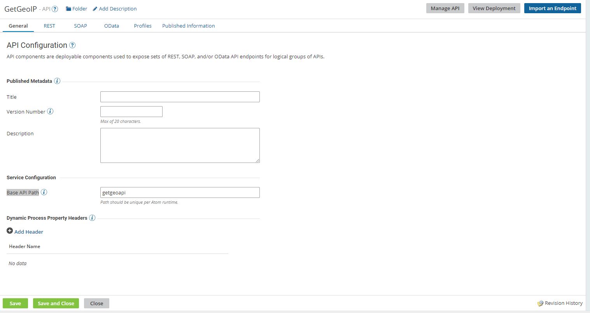
Task: Click the Published Metadata info icon
Action: pyautogui.click(x=57, y=80)
